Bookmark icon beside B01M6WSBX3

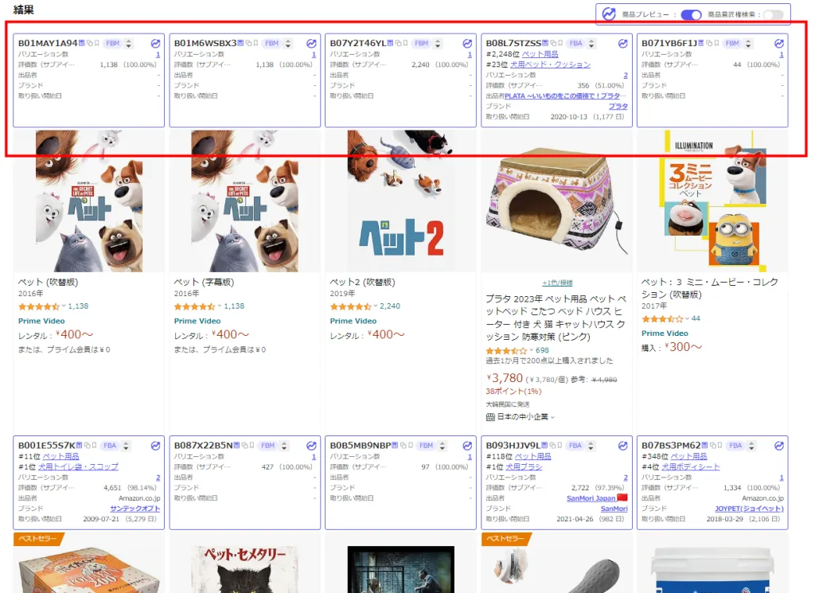point(255,43)
